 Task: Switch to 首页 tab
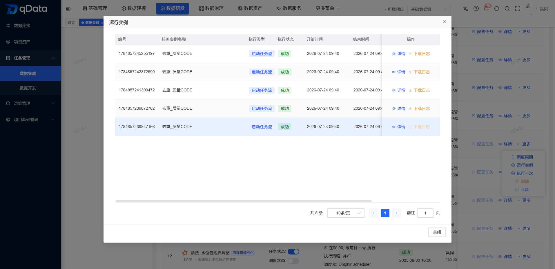[71, 22]
